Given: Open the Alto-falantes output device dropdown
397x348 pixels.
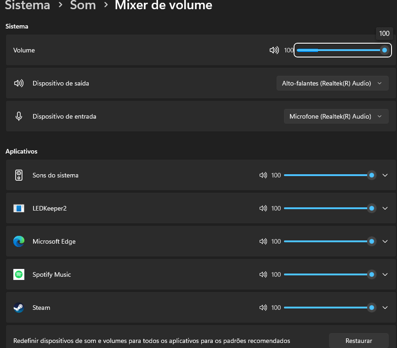Looking at the screenshot, I should [332, 83].
